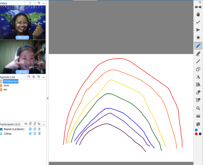Select the hand pan tool

point(198,14)
